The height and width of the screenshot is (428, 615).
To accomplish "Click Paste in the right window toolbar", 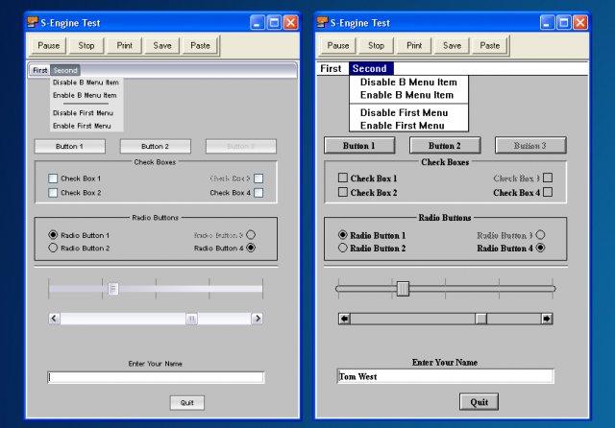I will pyautogui.click(x=489, y=45).
